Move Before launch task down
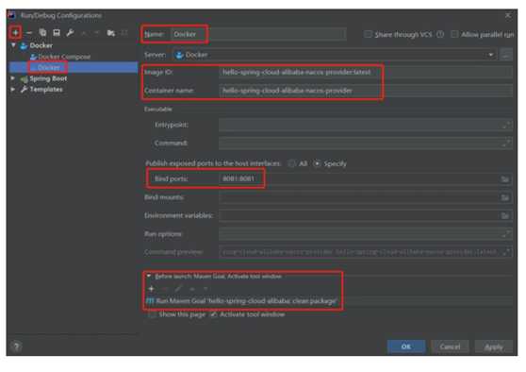The height and width of the screenshot is (372, 526). (205, 289)
